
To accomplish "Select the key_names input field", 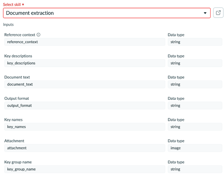I will pos(85,127).
